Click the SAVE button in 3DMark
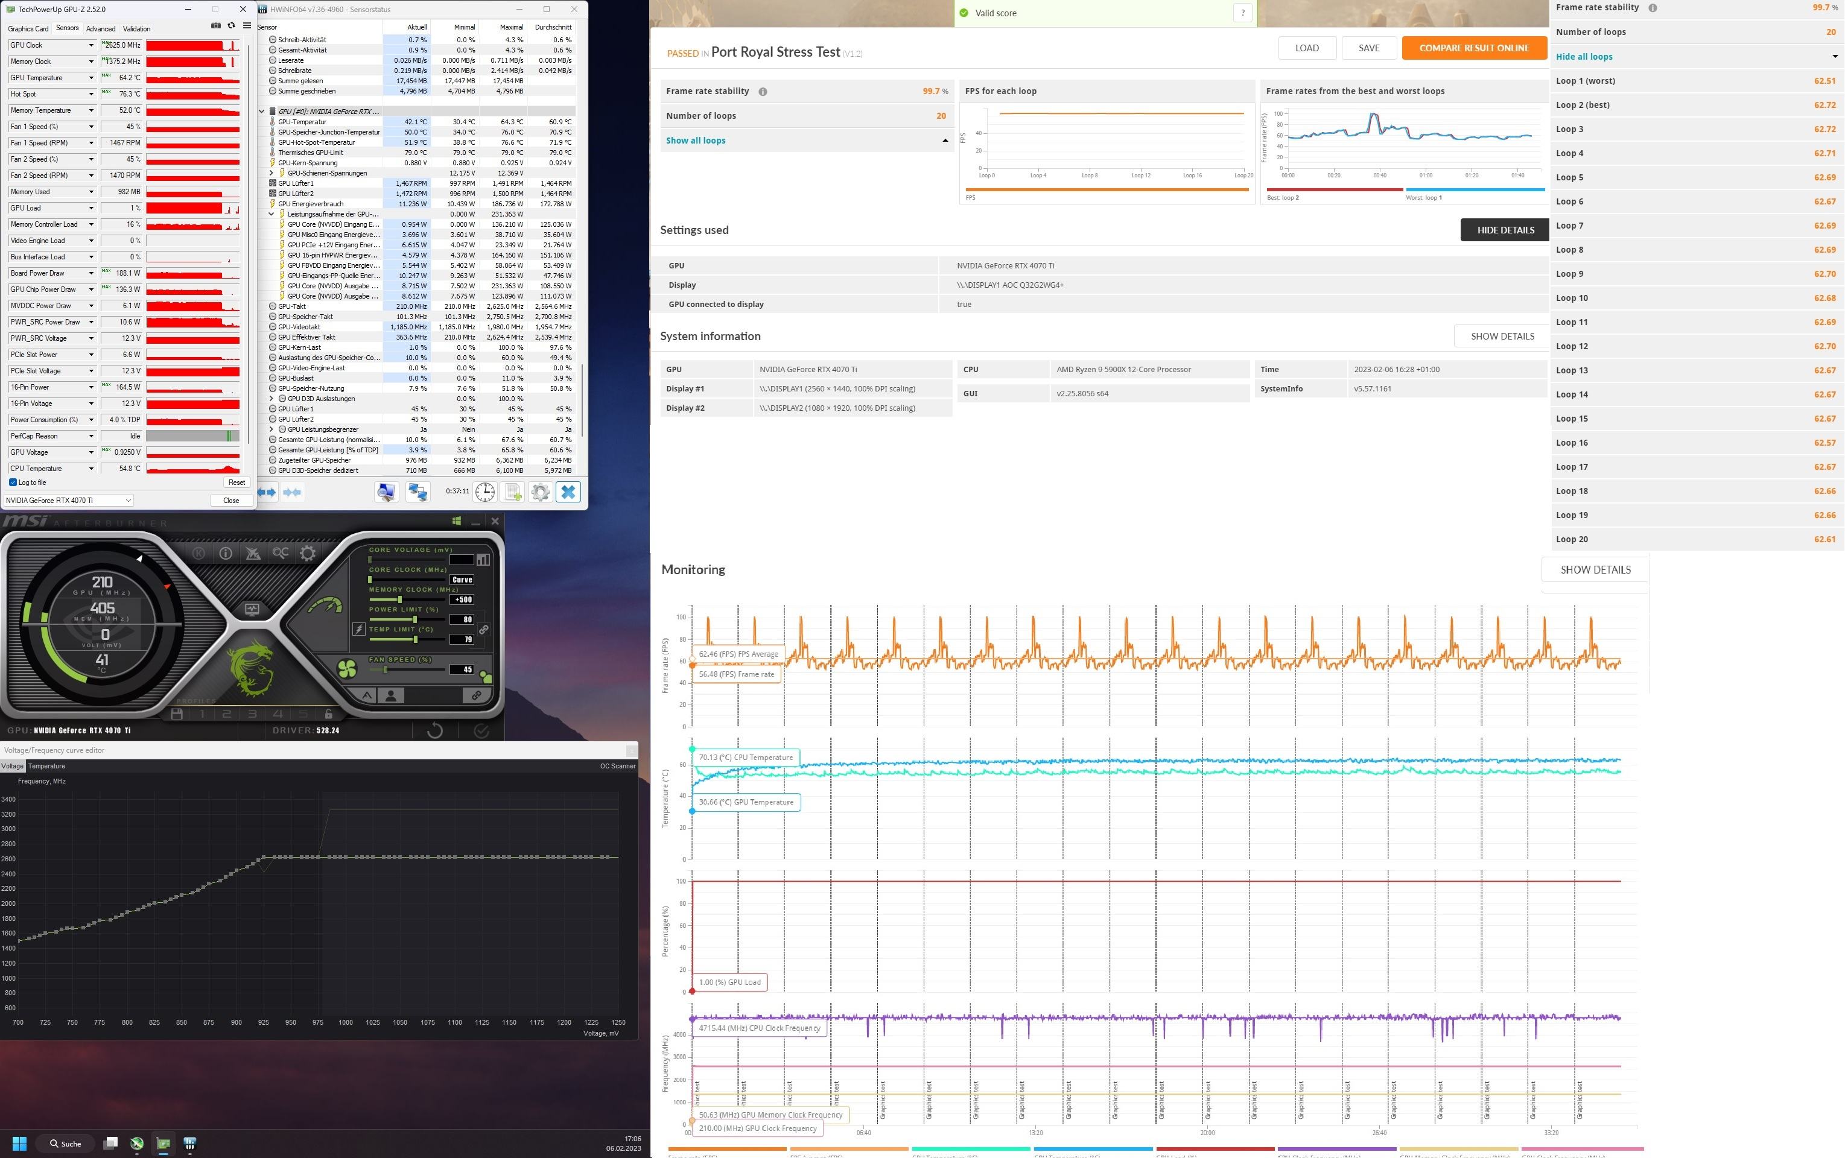This screenshot has height=1158, width=1845. pyautogui.click(x=1369, y=48)
